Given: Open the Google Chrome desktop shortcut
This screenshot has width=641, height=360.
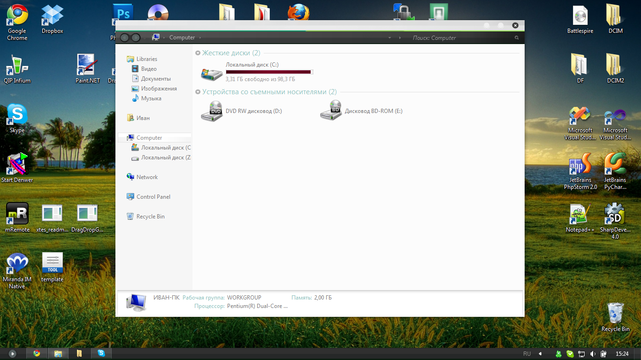Looking at the screenshot, I should click(17, 22).
